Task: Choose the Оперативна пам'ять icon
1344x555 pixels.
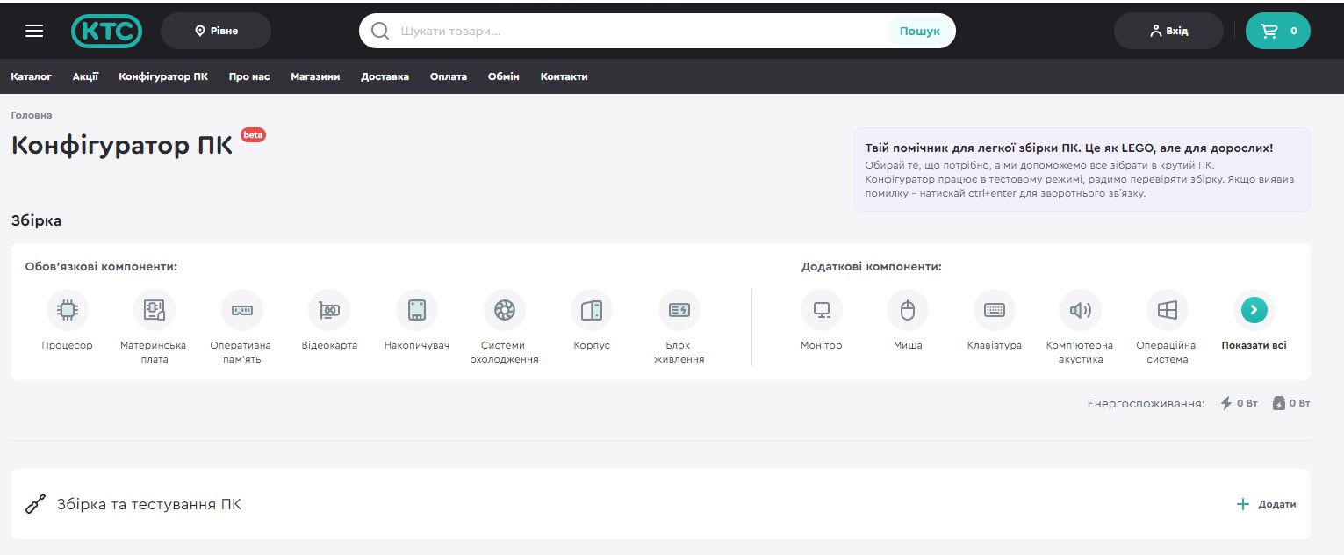Action: (x=241, y=310)
